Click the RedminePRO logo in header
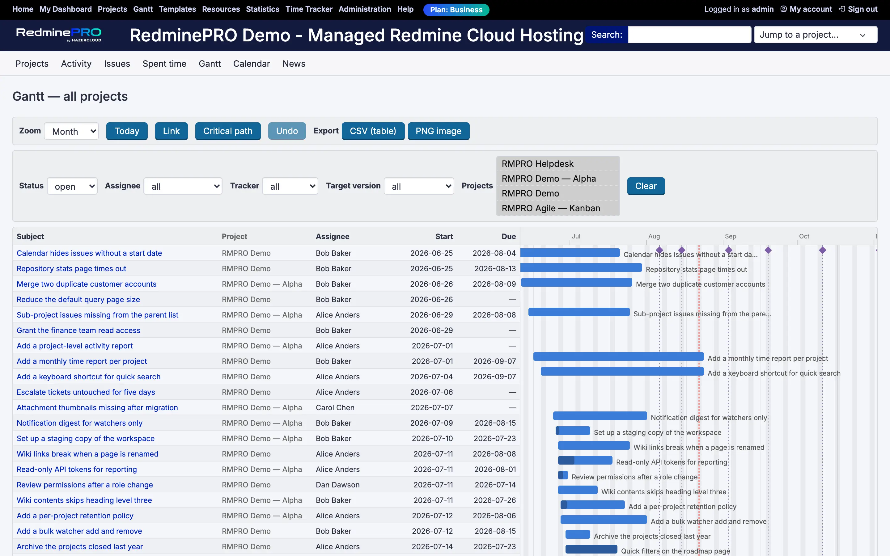 (59, 35)
